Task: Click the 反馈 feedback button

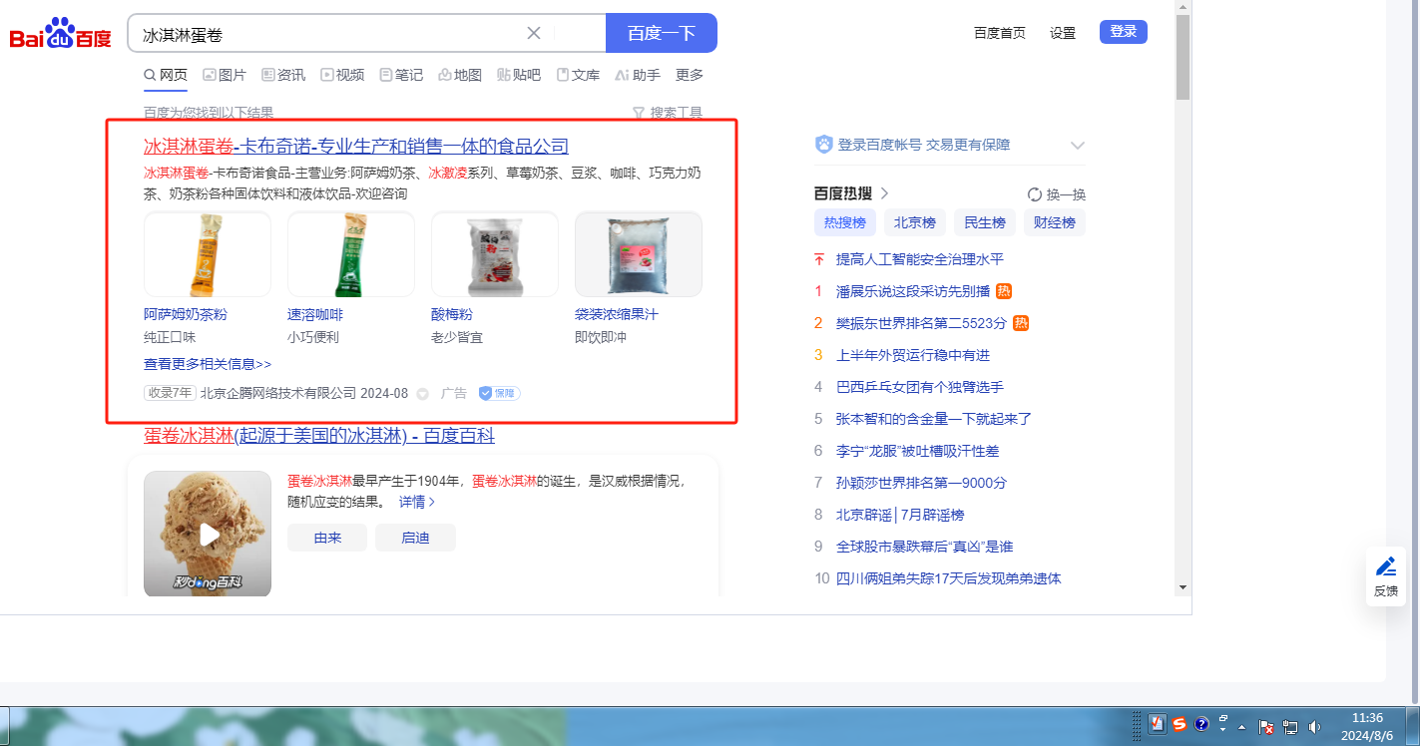Action: [x=1386, y=576]
